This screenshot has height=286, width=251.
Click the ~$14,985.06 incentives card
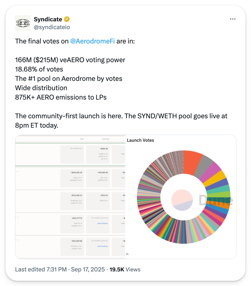(x=98, y=178)
